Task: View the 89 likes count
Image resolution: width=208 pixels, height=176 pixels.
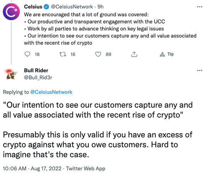Action: (x=108, y=54)
